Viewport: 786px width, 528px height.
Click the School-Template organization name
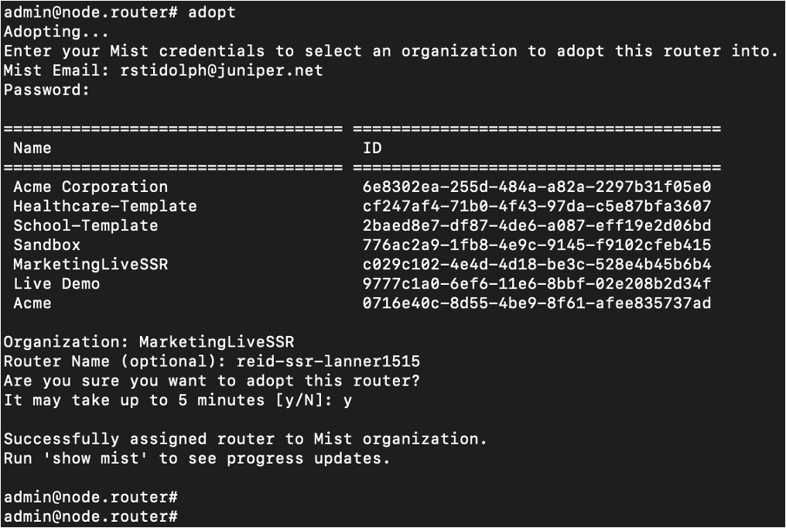(x=86, y=225)
